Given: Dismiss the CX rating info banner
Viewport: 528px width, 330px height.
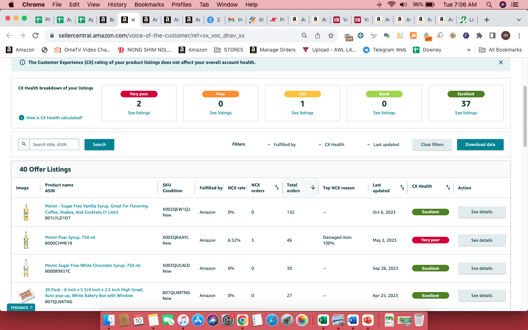Looking at the screenshot, I should click(x=501, y=62).
